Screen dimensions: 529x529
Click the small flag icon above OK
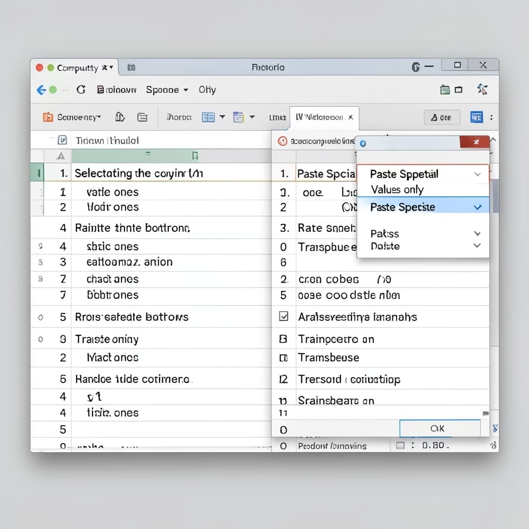[x=486, y=413]
